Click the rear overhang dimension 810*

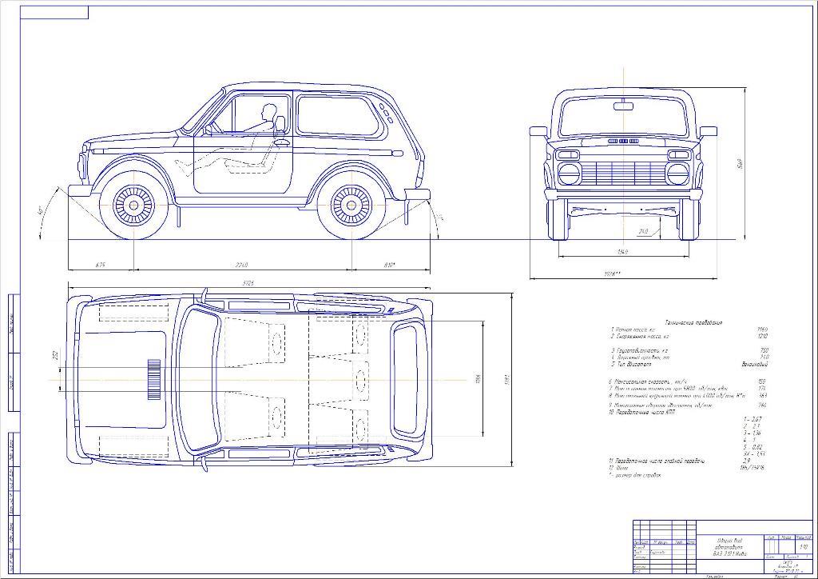[389, 265]
